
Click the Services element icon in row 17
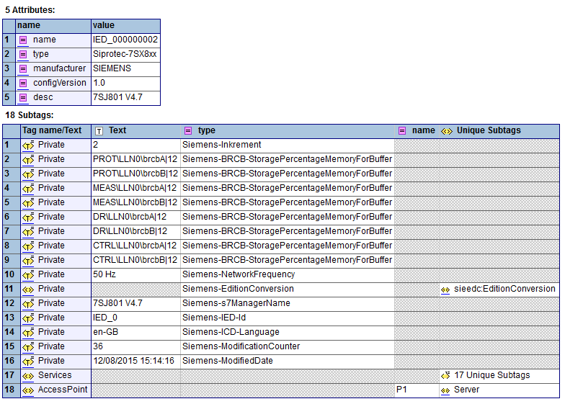(x=28, y=376)
